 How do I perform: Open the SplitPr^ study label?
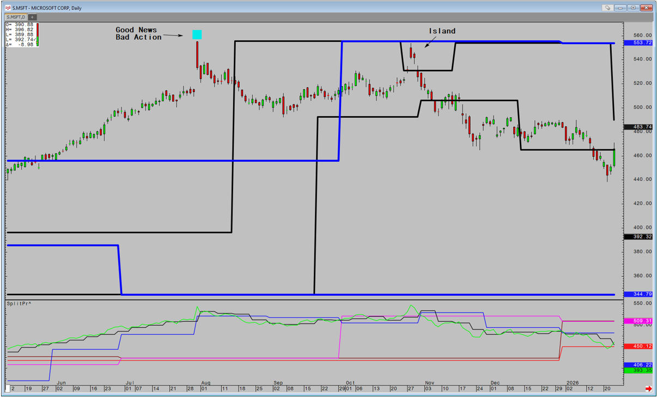(x=19, y=303)
